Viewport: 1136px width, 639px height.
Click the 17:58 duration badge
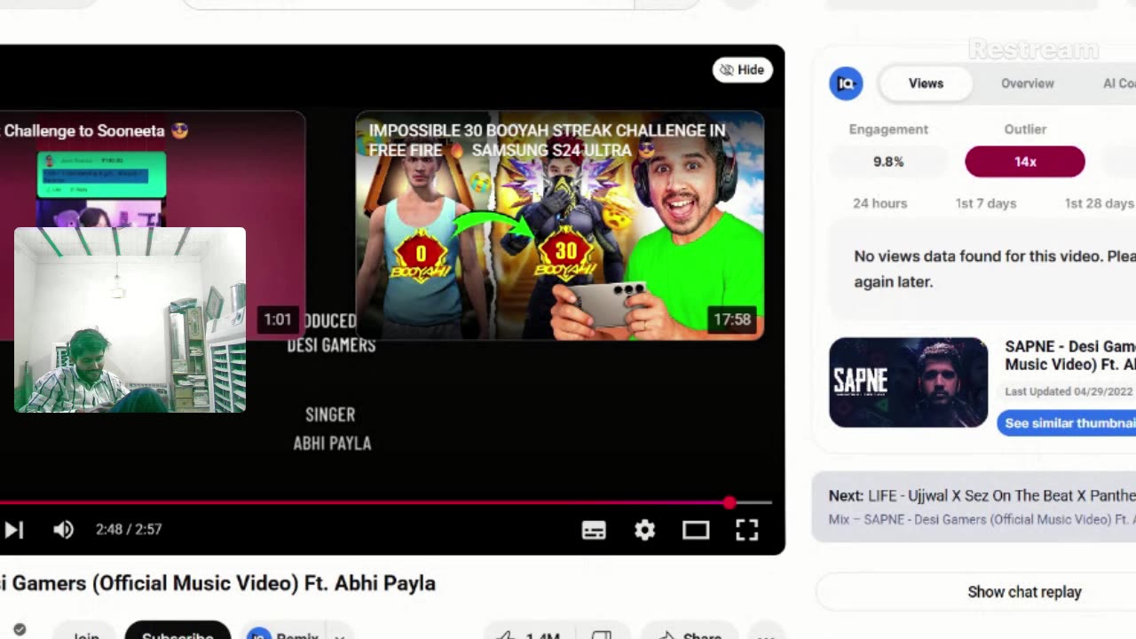732,319
